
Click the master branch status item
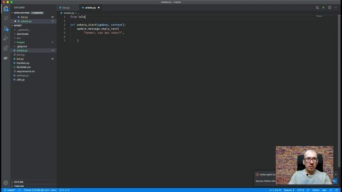point(10,190)
